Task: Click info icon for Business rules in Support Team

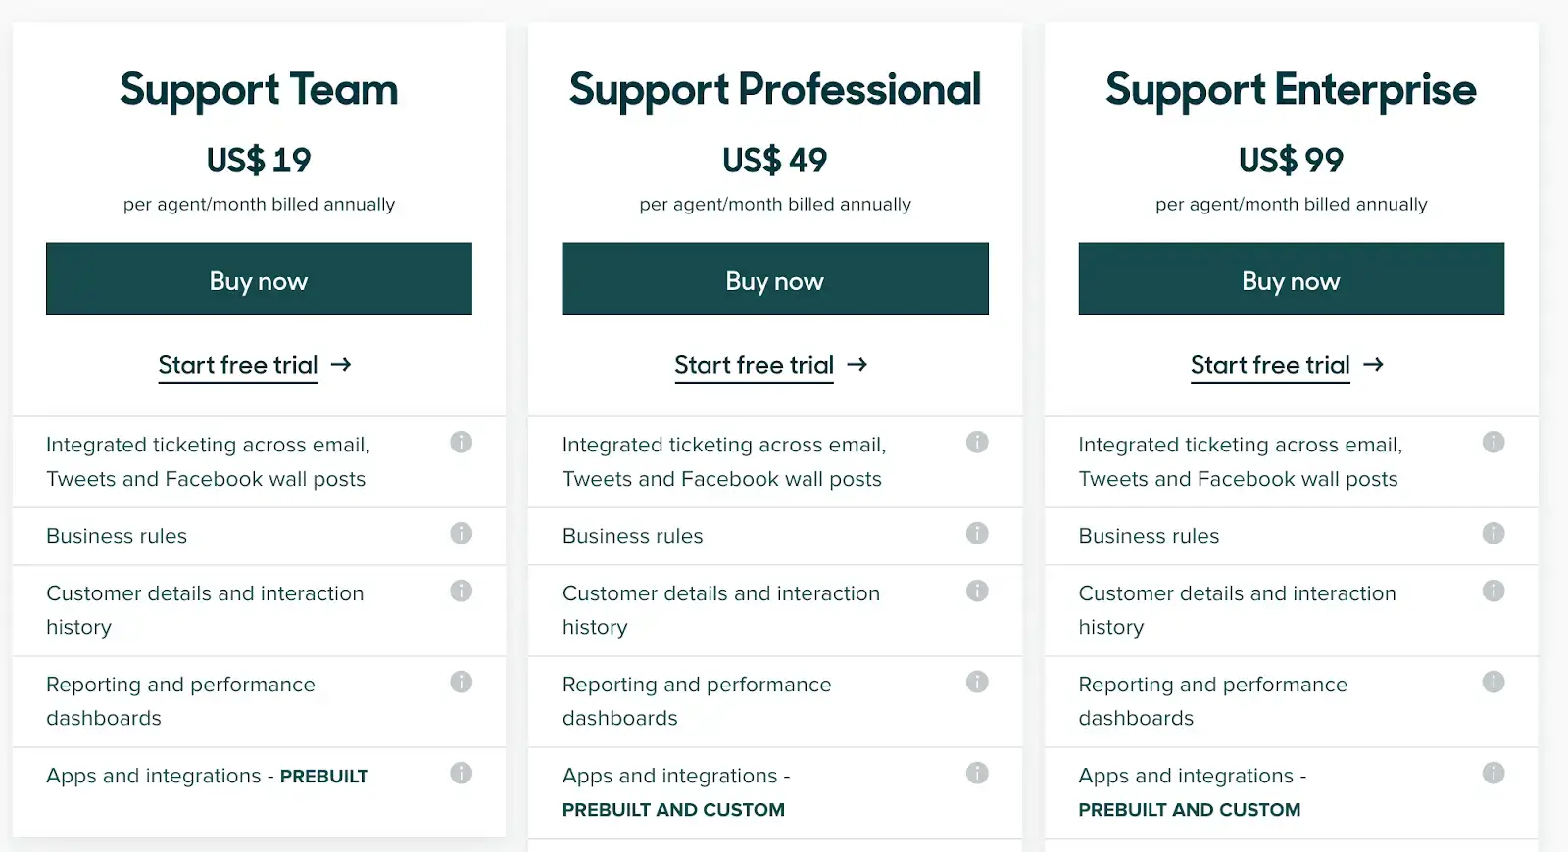Action: [x=461, y=533]
